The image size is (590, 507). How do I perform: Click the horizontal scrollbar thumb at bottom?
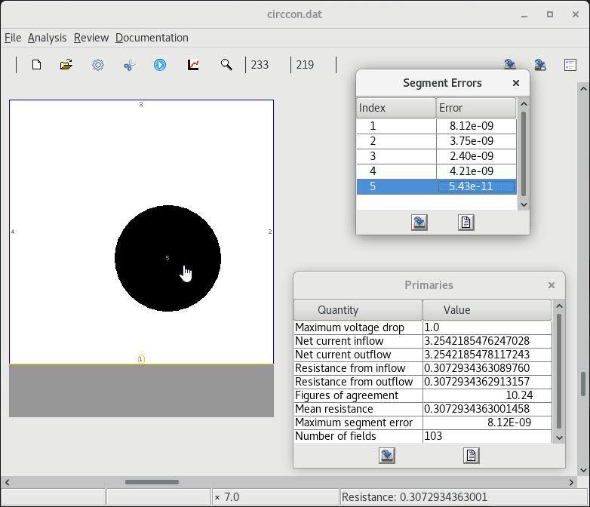[x=152, y=482]
